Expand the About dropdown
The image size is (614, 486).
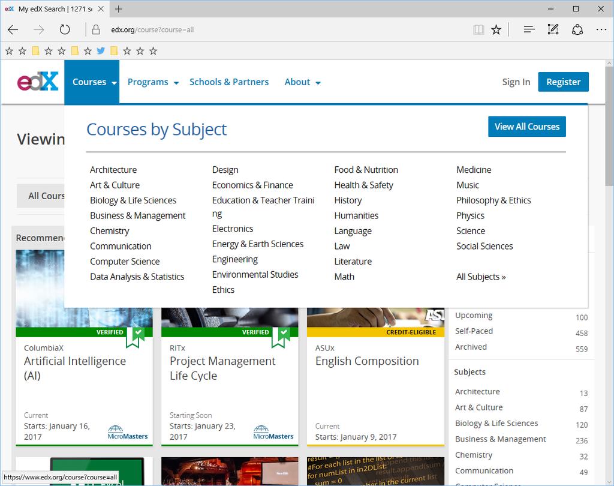pyautogui.click(x=302, y=82)
